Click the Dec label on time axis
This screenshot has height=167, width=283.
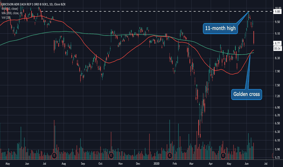(x=138, y=164)
